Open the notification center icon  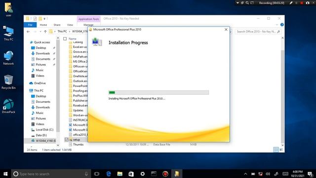311,174
